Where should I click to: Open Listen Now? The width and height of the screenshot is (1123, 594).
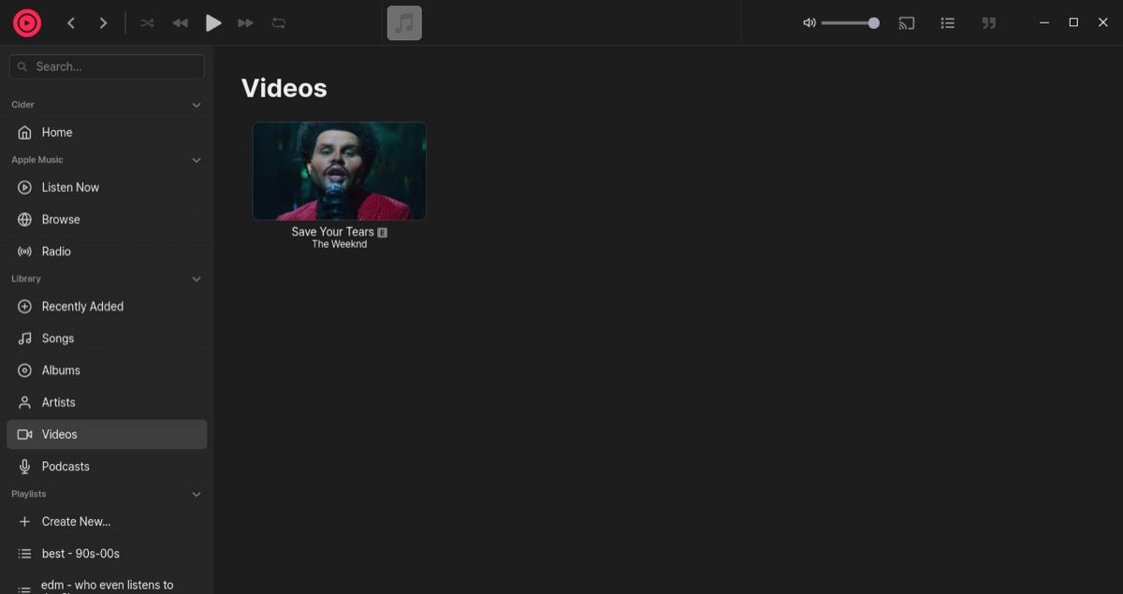point(107,187)
